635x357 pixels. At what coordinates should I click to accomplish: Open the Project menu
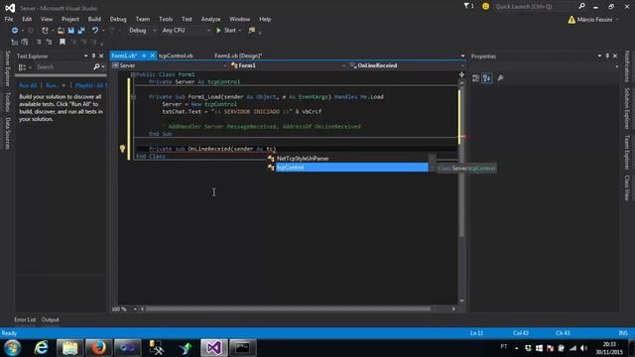[x=70, y=19]
